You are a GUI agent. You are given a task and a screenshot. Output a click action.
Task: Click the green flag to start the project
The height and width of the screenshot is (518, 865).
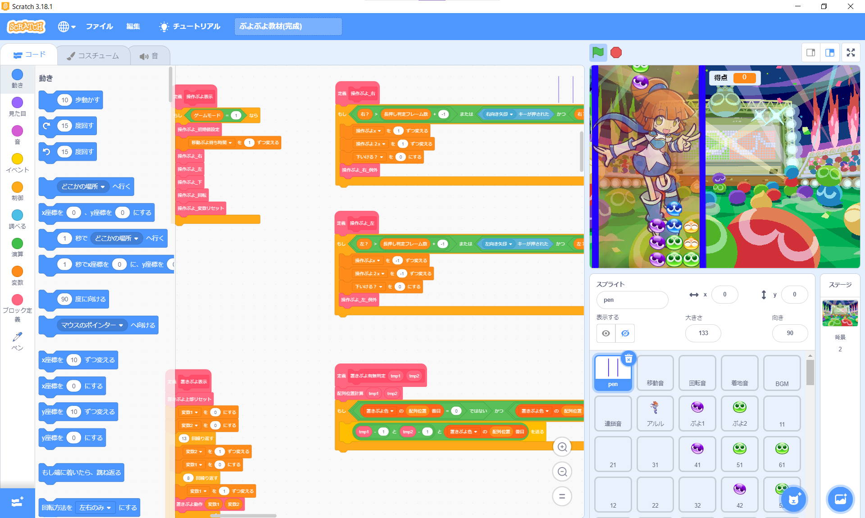click(x=598, y=53)
